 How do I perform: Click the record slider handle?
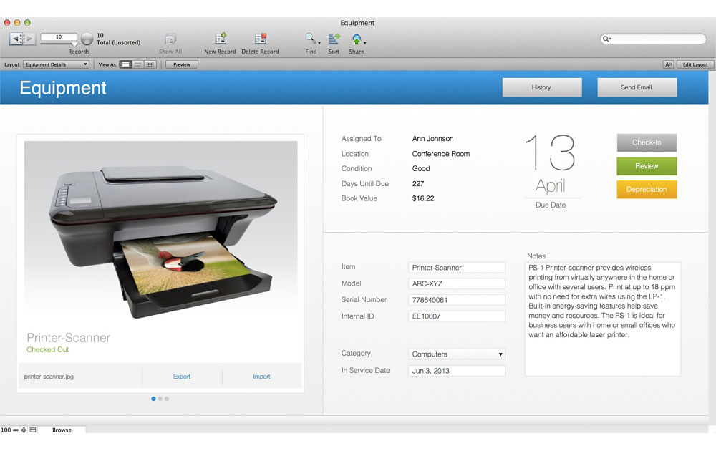(x=74, y=44)
